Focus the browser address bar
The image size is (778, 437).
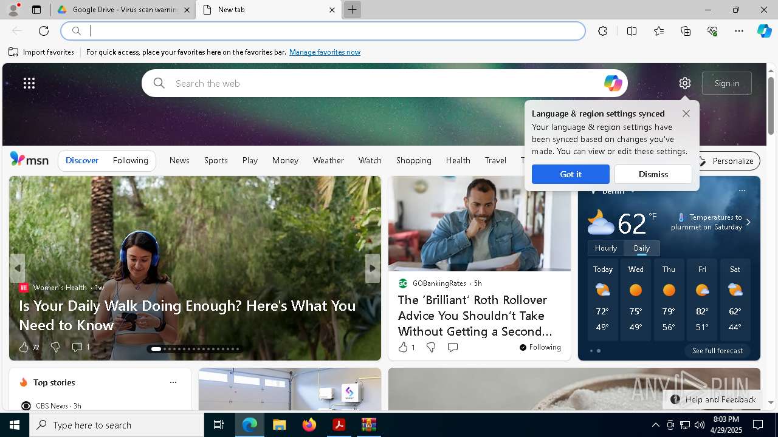[x=323, y=31]
